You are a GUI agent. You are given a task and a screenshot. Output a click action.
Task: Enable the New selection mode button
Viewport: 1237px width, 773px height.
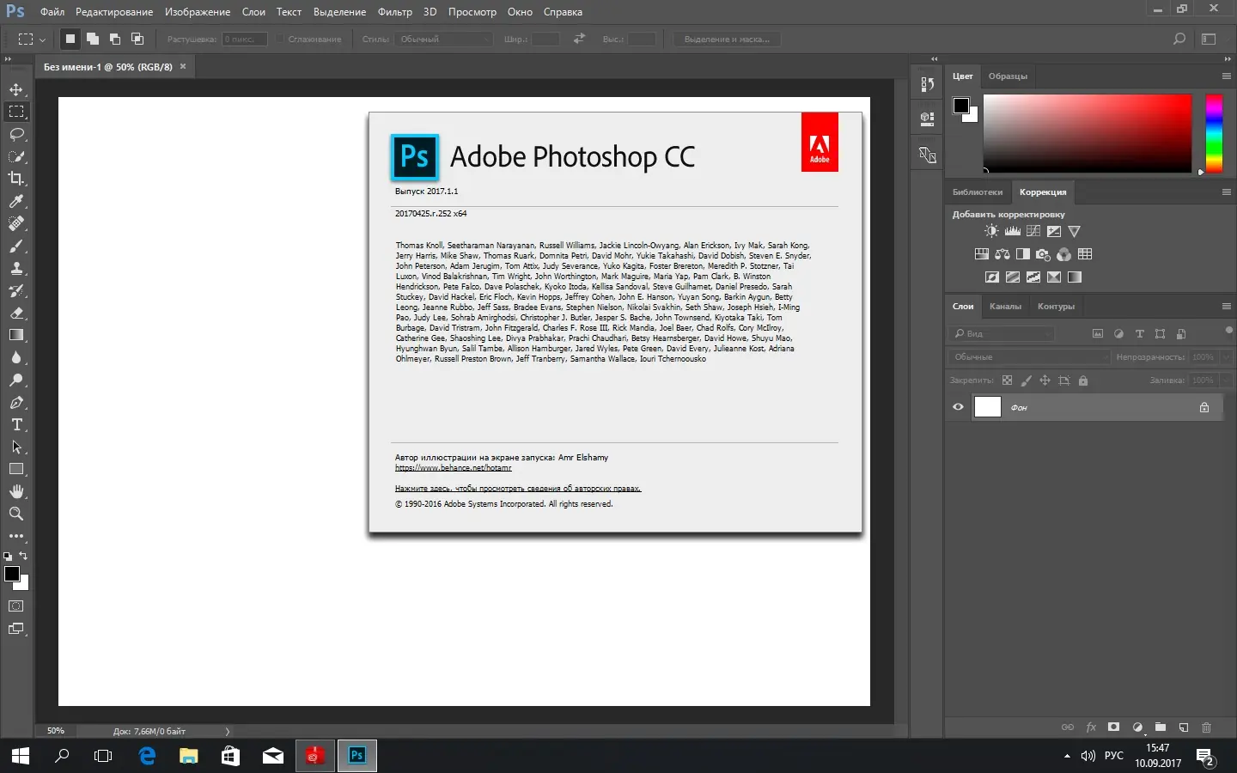(x=70, y=39)
